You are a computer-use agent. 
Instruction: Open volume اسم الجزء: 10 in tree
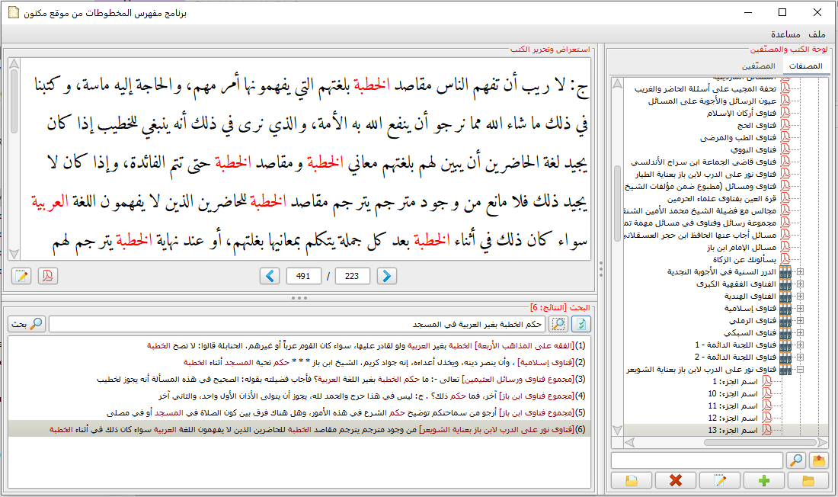pos(733,394)
